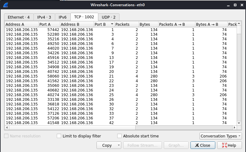The width and height of the screenshot is (246, 152).
Task: Click the Wireshark shark fin icon
Action: click(6, 5)
